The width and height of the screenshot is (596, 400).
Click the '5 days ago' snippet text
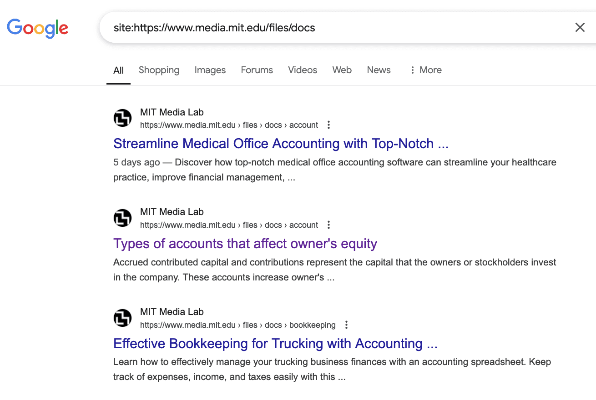pyautogui.click(x=335, y=170)
